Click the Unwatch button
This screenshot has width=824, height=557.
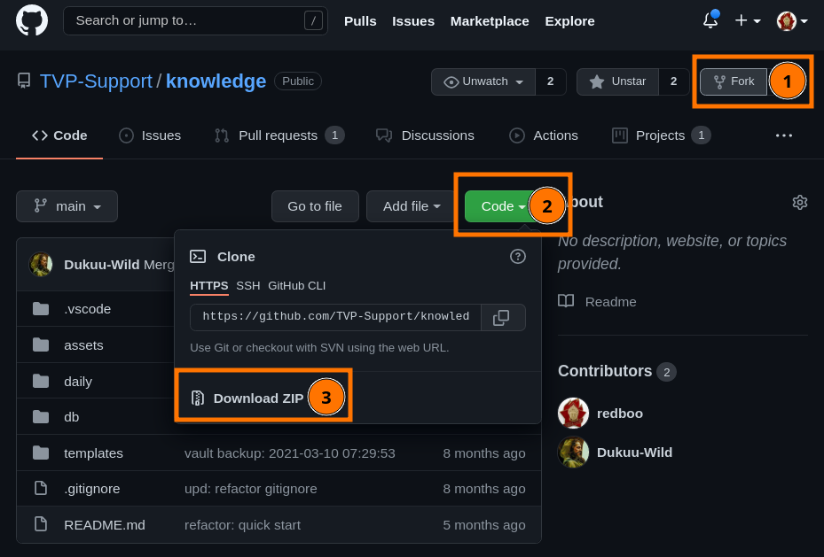(483, 81)
